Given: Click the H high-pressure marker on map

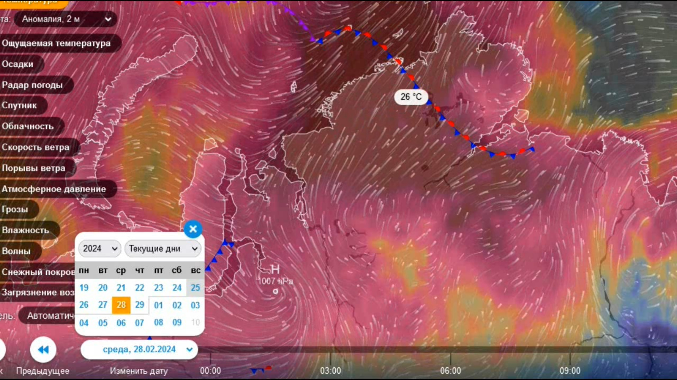Looking at the screenshot, I should (x=275, y=270).
